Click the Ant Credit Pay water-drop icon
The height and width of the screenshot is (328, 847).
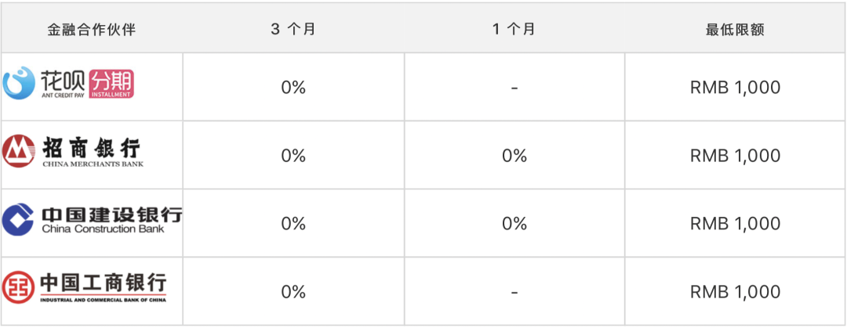19,84
